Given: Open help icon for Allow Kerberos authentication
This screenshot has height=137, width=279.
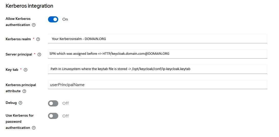Looking at the screenshot, I should [34, 25].
